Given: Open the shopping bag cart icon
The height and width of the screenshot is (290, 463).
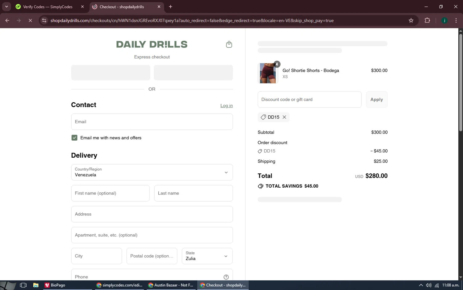Looking at the screenshot, I should (x=229, y=44).
